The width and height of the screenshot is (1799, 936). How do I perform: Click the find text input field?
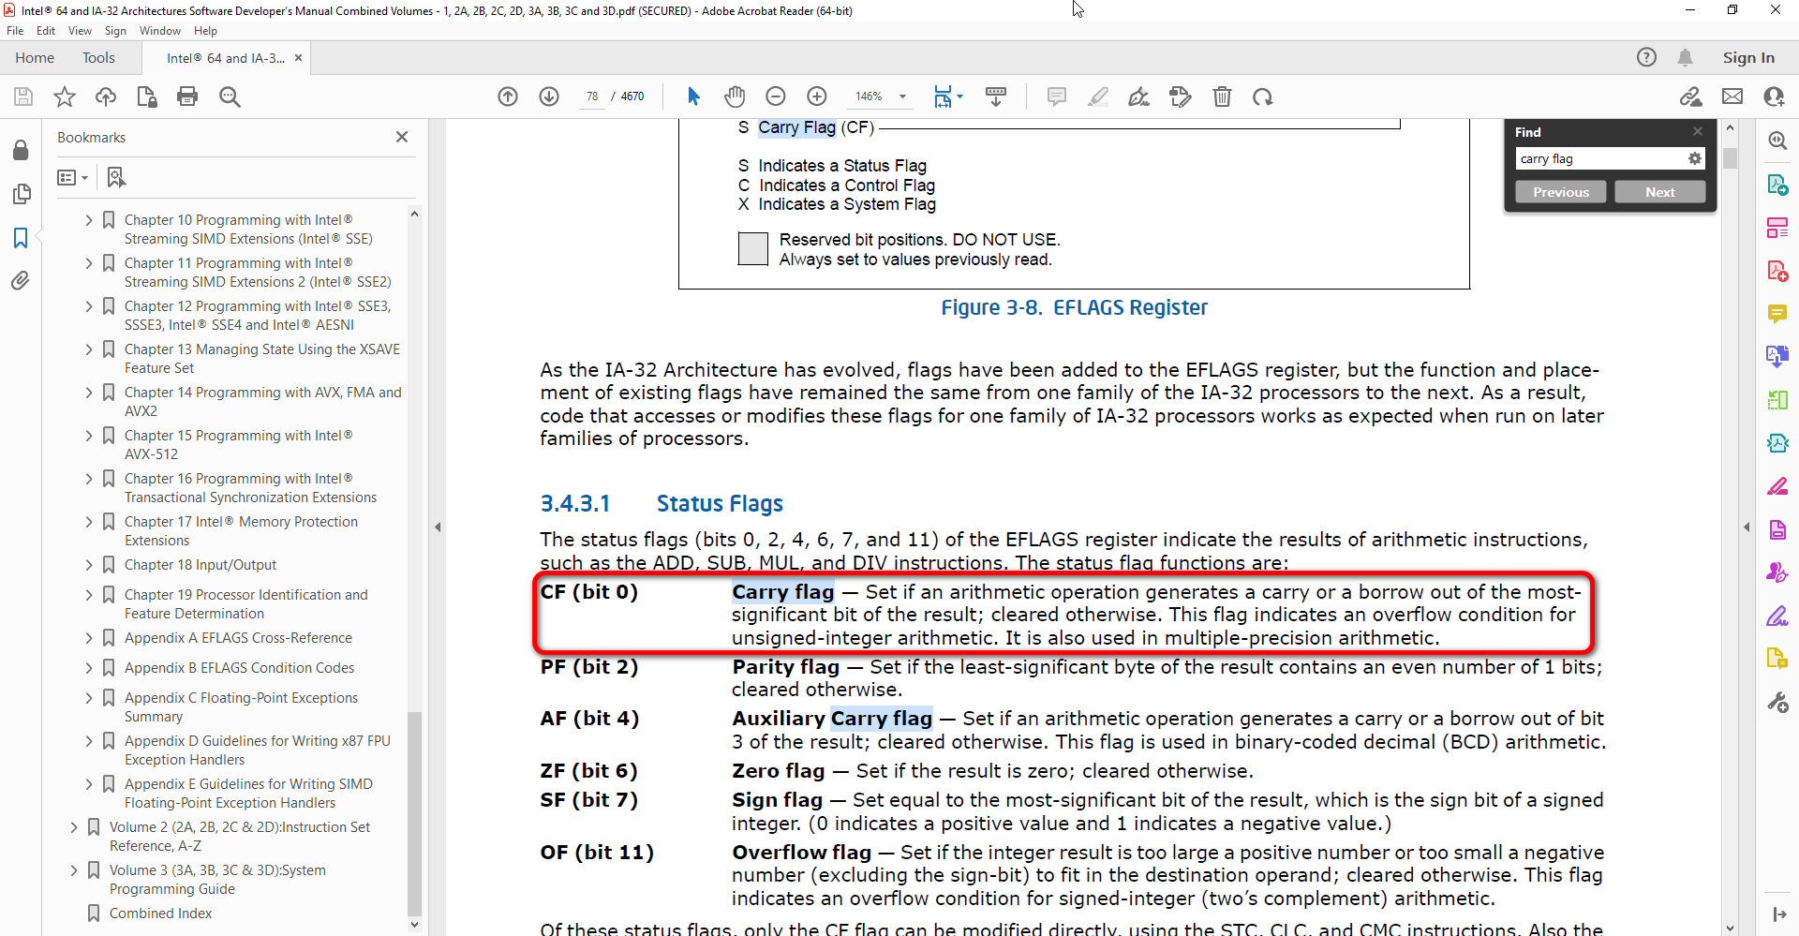1600,159
